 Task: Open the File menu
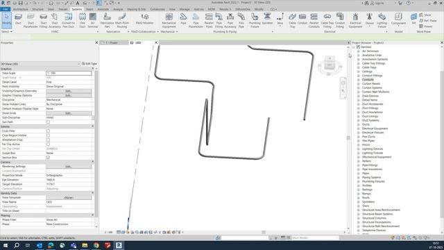pos(6,9)
